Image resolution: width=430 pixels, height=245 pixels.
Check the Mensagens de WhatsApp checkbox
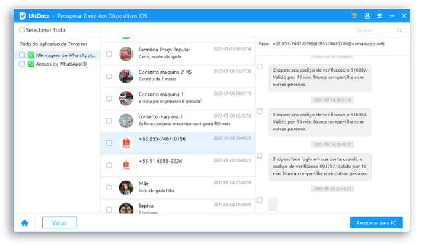(22, 55)
